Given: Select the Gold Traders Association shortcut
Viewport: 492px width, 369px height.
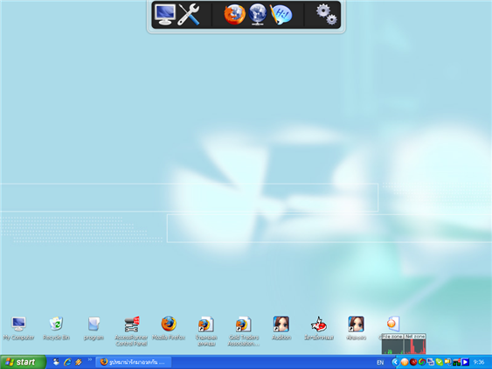Looking at the screenshot, I should coord(244,331).
